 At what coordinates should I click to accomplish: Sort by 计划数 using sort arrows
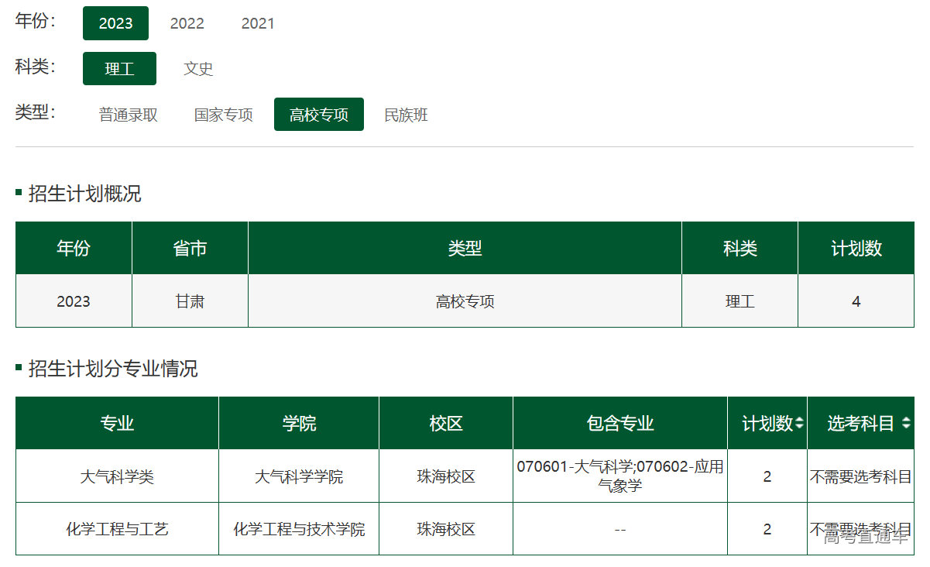799,424
